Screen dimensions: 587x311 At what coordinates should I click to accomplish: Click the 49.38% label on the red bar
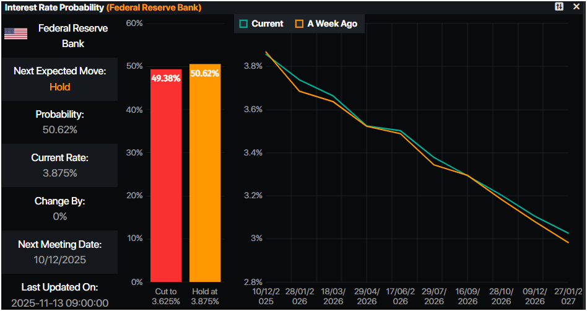click(165, 78)
